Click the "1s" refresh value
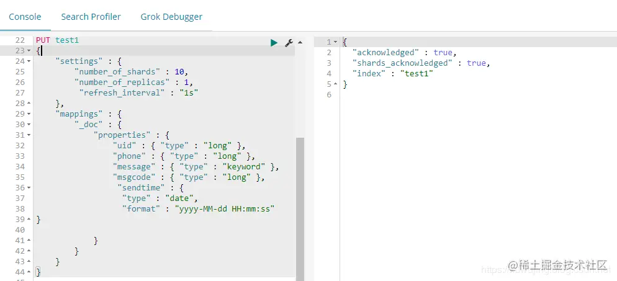Image resolution: width=617 pixels, height=281 pixels. (189, 93)
